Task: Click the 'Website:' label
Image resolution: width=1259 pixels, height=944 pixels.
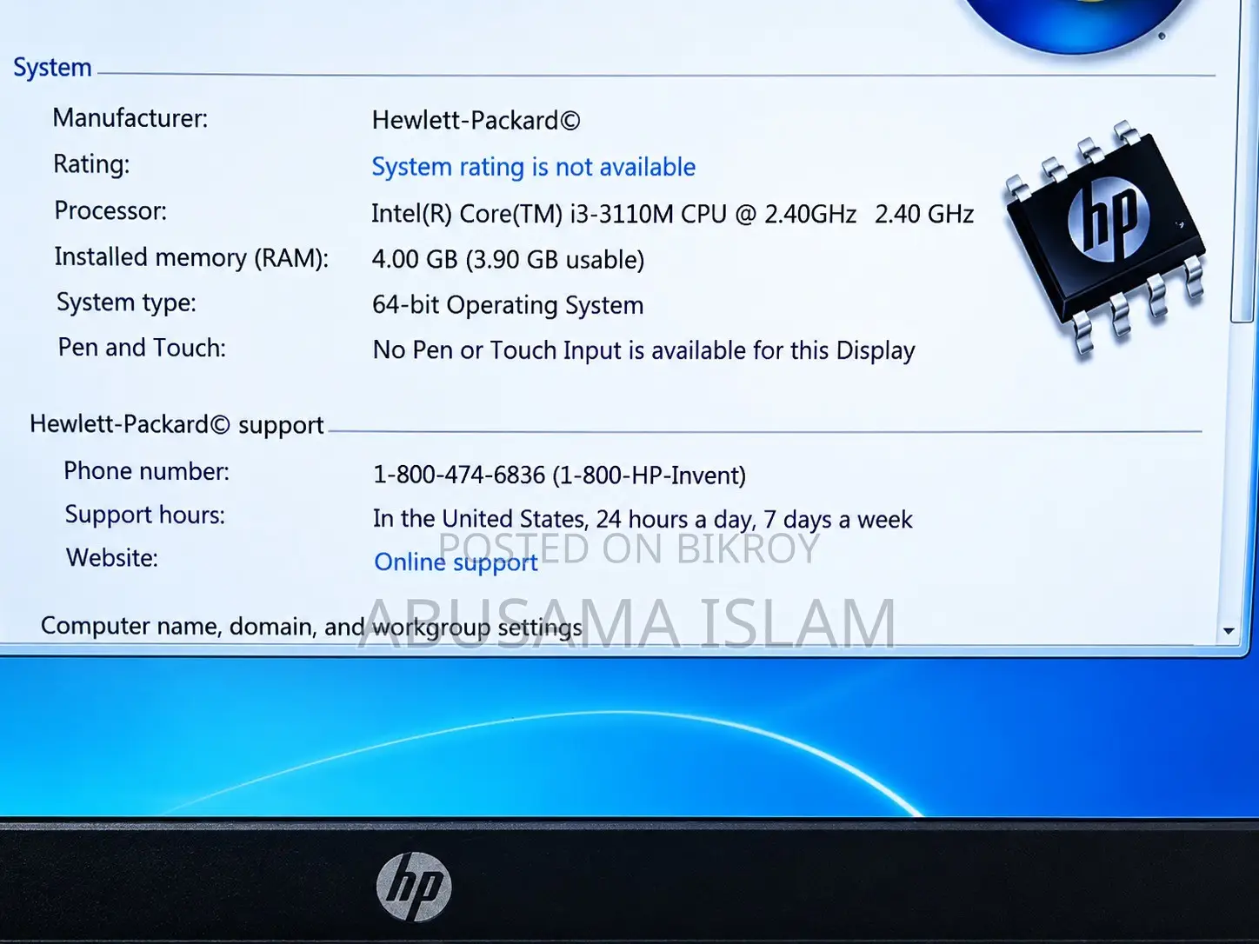Action: (x=112, y=558)
